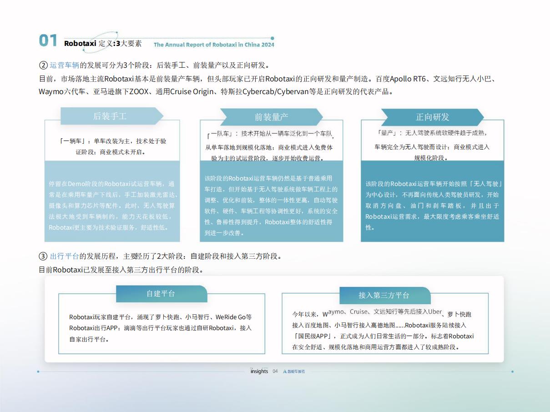This screenshot has height=412, width=550.
Task: Click the paragraph starting '该阶段的Robotaxi运营车辆仍然是基于普通乘用'
Action: [x=271, y=206]
